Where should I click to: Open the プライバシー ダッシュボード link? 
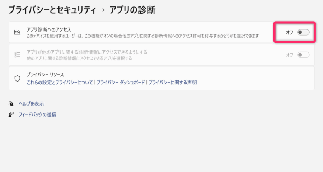(121, 82)
